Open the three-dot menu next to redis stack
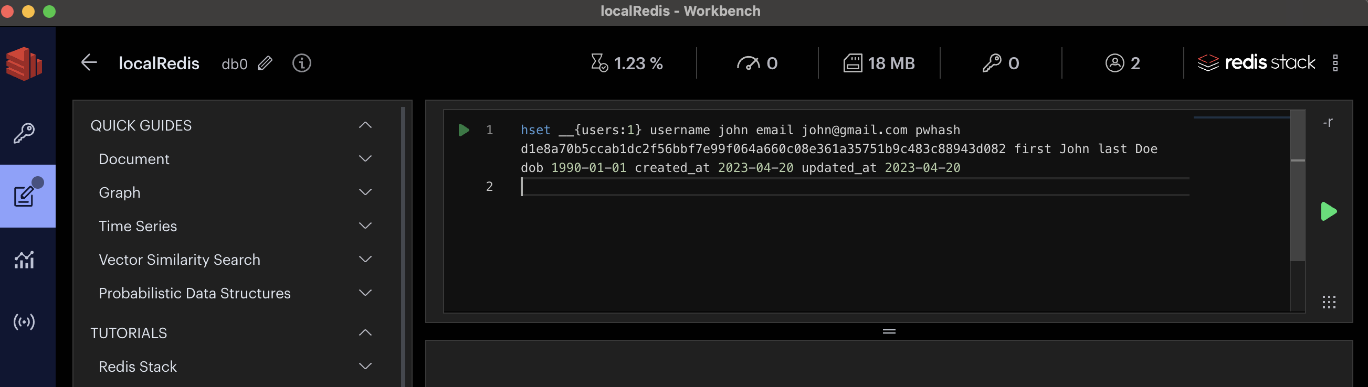This screenshot has width=1368, height=387. (1335, 62)
